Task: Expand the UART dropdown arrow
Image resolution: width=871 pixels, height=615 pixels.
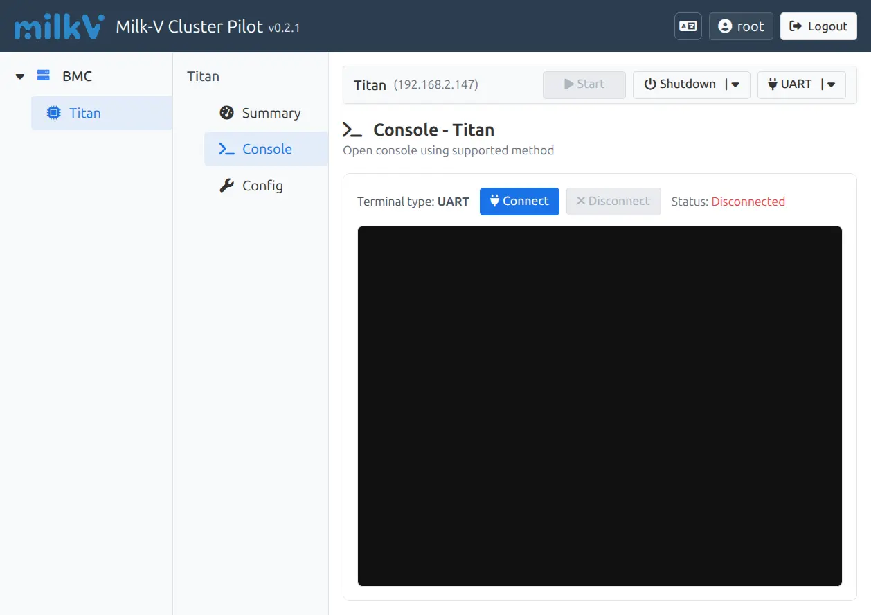Action: [832, 84]
